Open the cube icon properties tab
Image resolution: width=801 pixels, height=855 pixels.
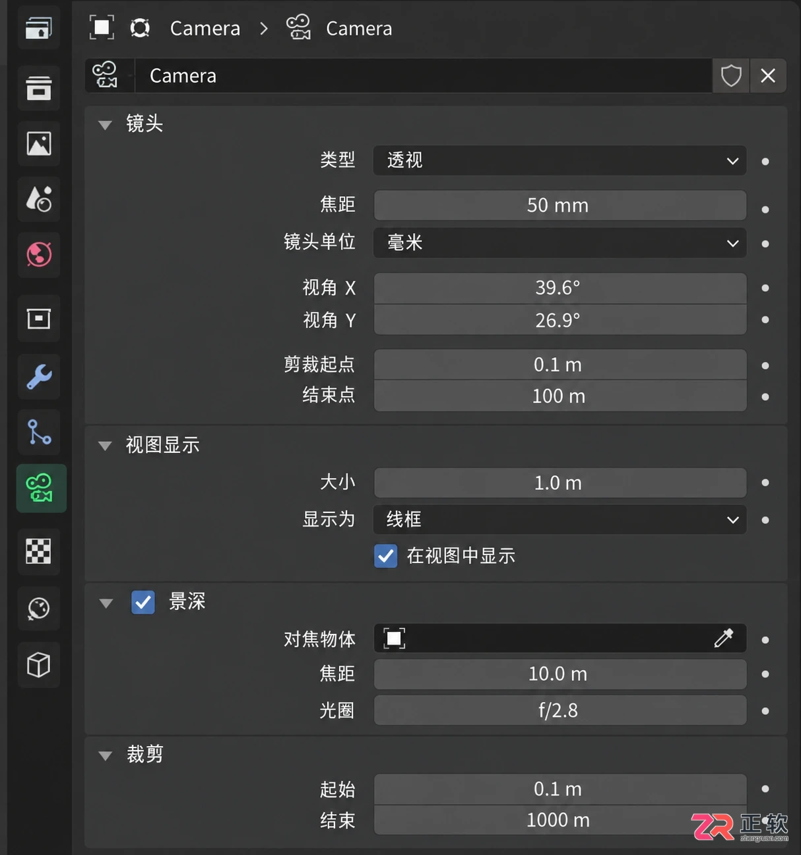pos(38,665)
